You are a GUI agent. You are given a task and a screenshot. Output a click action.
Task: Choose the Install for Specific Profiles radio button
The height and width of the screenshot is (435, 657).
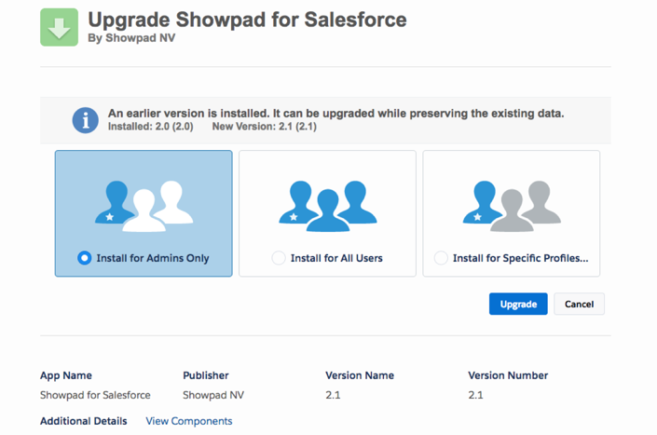(x=441, y=258)
